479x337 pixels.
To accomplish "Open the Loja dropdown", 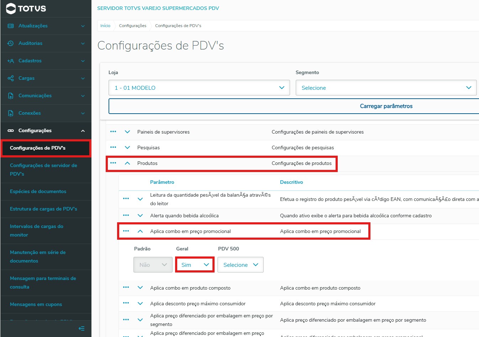I will tap(199, 88).
